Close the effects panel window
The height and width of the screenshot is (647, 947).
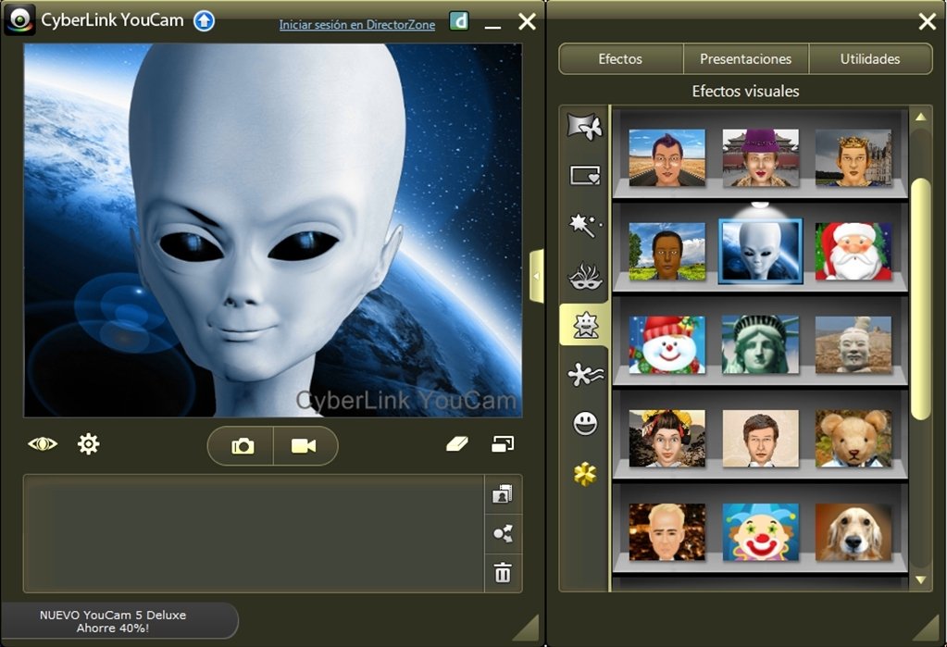927,21
